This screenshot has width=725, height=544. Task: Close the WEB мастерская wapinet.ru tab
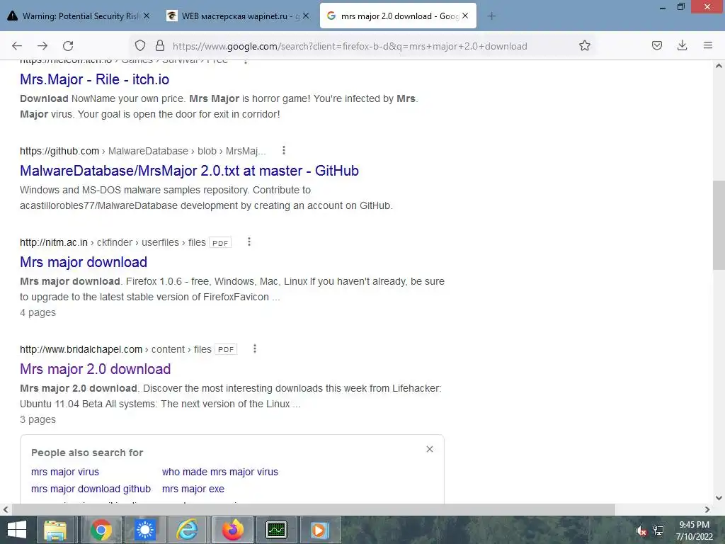306,16
